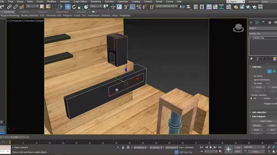Click the Unlink Selection tool icon
277x155 pixels.
[16, 7]
